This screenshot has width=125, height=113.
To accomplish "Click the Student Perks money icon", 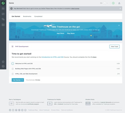I will tap(88, 103).
